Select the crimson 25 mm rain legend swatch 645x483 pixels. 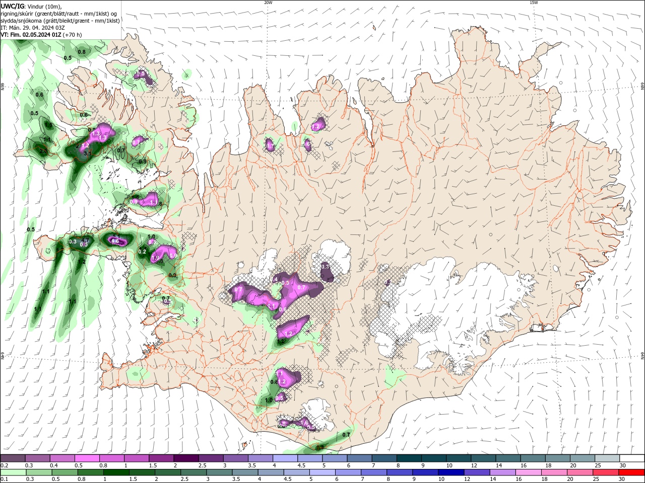coord(606,472)
